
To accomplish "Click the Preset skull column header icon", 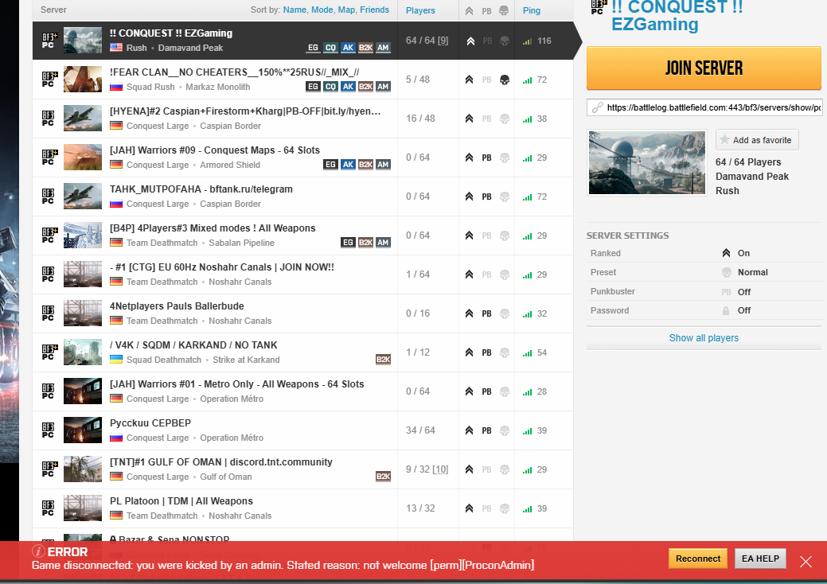I will point(504,10).
